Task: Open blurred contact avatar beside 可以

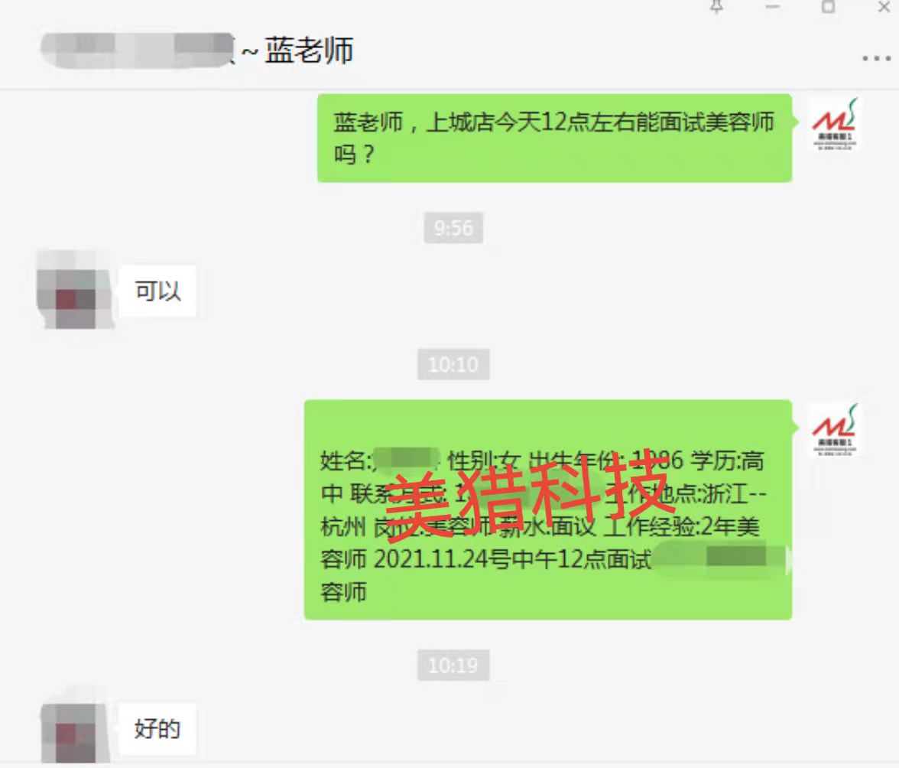Action: tap(75, 290)
